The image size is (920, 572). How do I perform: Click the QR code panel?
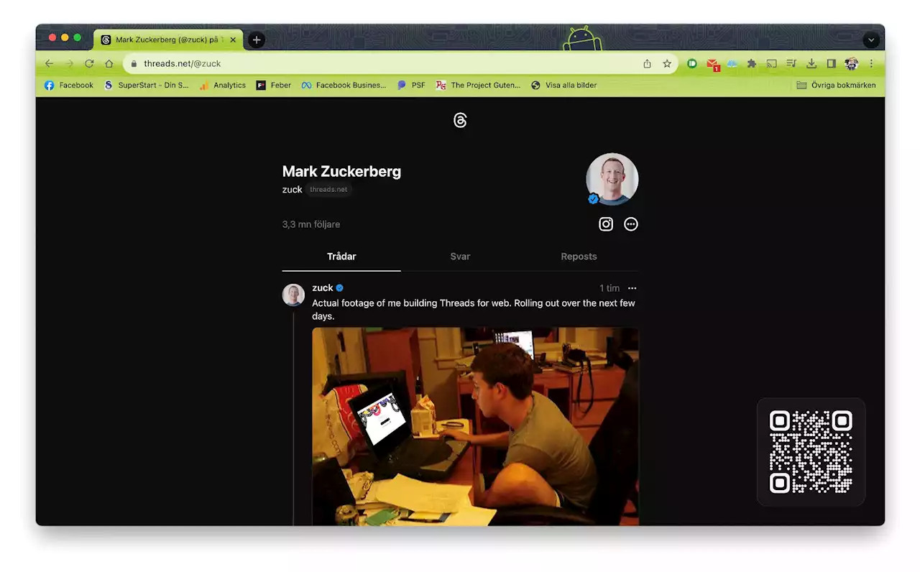pos(811,452)
